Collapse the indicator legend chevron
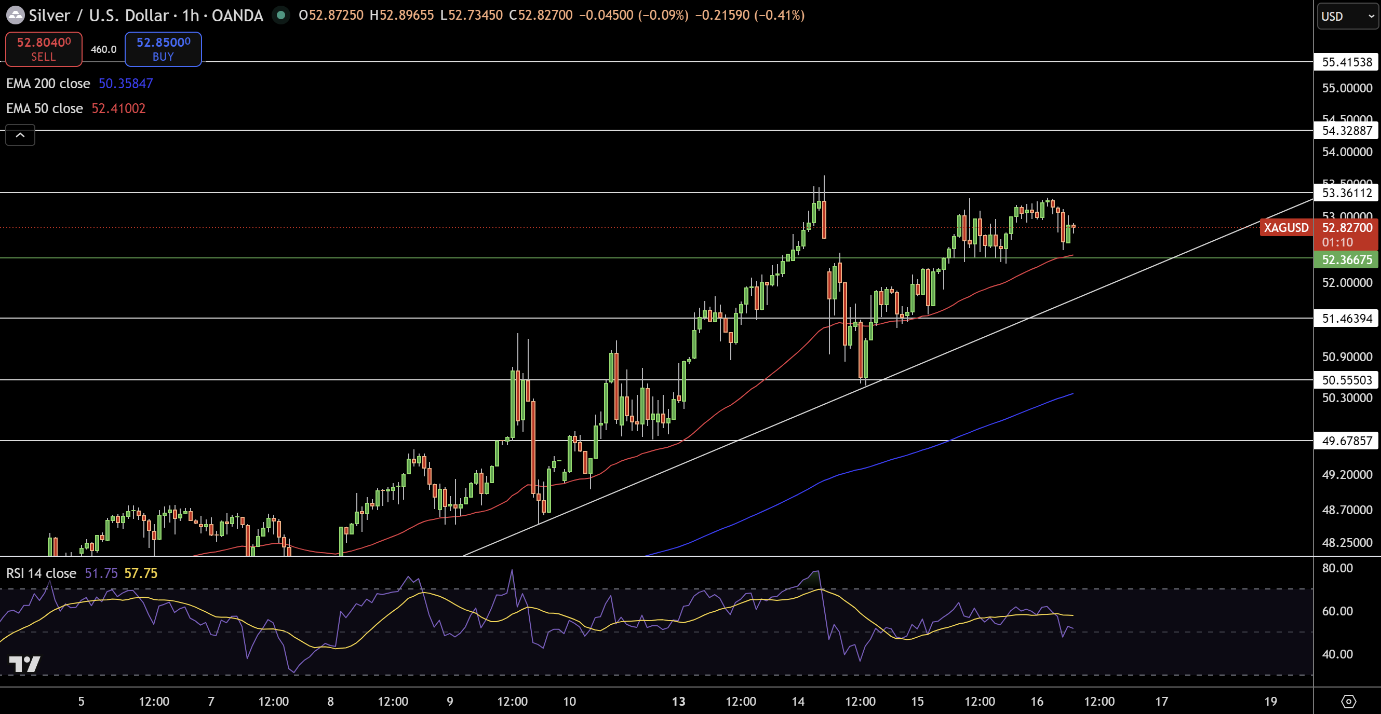 (x=20, y=135)
